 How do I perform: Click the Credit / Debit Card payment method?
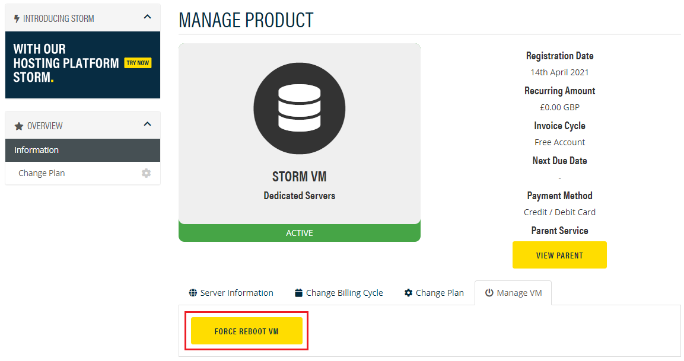(559, 212)
